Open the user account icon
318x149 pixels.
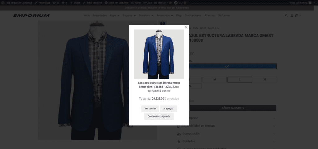click(292, 16)
